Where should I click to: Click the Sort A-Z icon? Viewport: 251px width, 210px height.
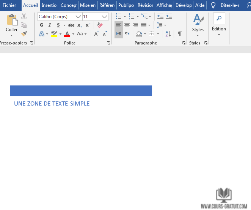click(x=168, y=34)
